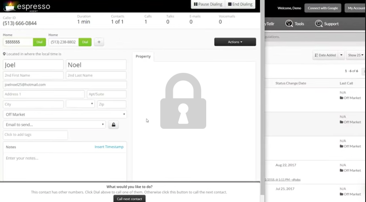The image size is (366, 202).
Task: Click the add phone number plus button
Action: [x=99, y=42]
